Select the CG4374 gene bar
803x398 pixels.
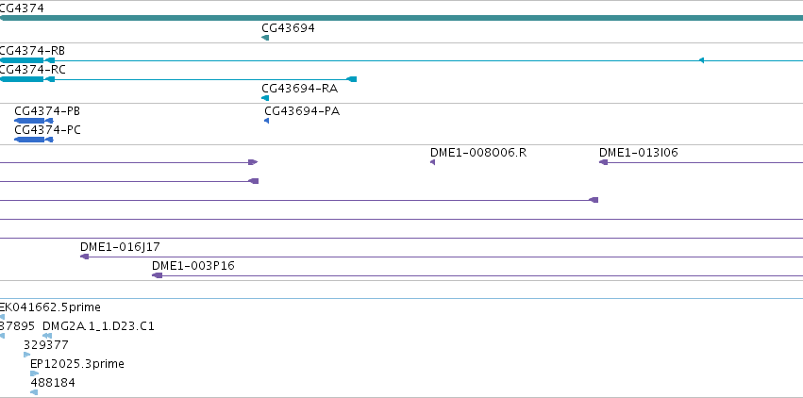point(402,18)
